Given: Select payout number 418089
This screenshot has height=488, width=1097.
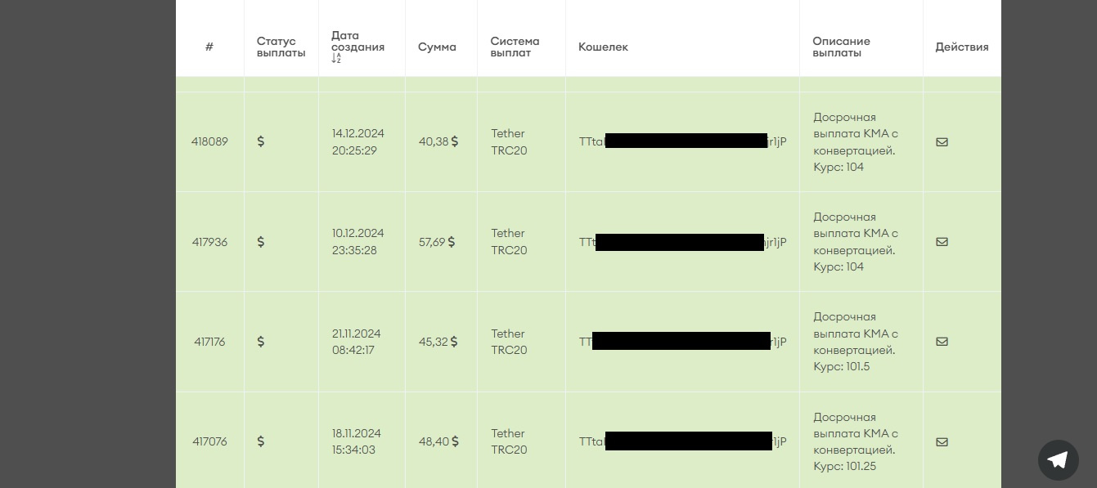Looking at the screenshot, I should pos(209,141).
